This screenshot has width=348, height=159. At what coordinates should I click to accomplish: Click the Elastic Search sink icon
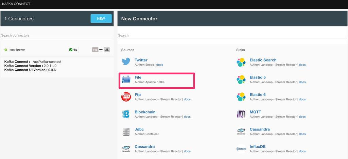241,62
